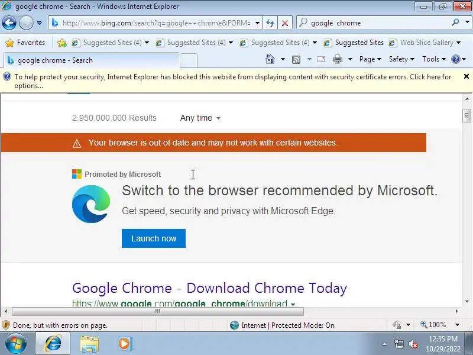Image resolution: width=473 pixels, height=355 pixels.
Task: Click the security information bar message
Action: [233, 81]
